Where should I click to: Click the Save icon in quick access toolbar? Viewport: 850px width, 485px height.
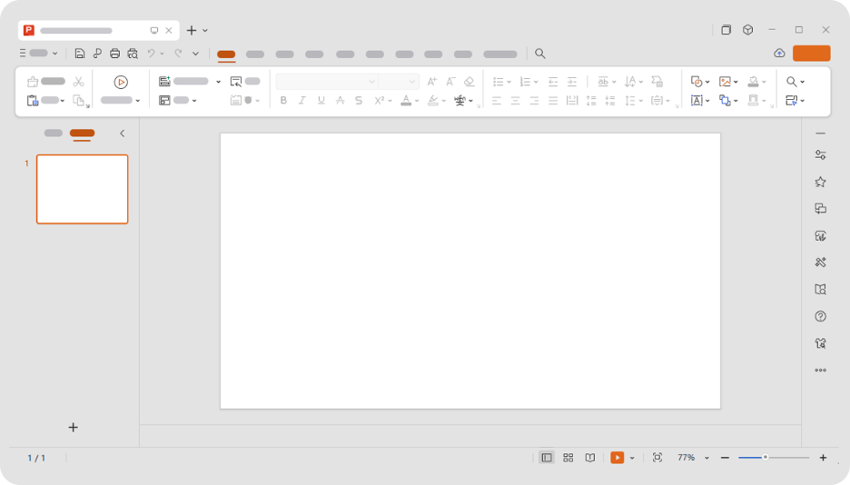point(80,54)
